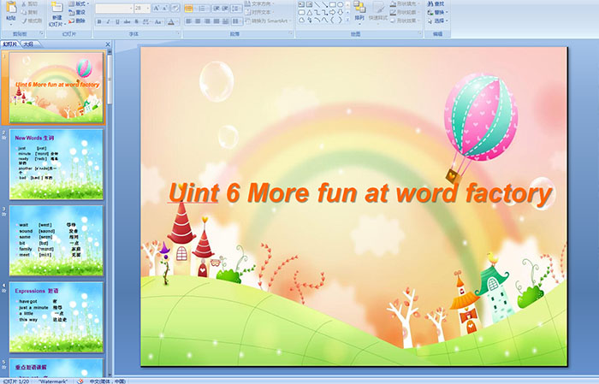
Task: Click "Watermark" theme in status bar
Action: (53, 381)
